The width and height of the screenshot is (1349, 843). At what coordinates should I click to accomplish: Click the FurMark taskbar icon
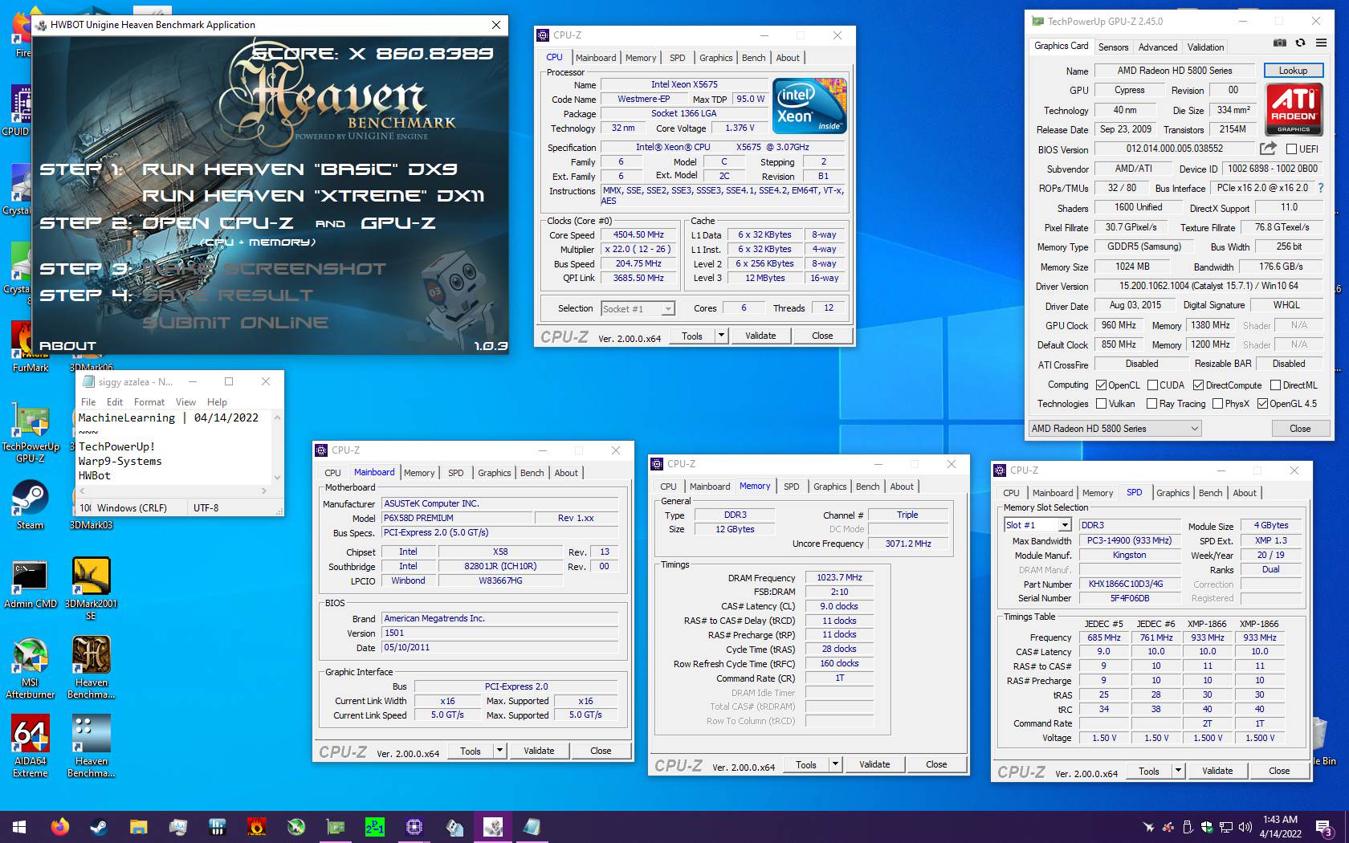[x=256, y=826]
